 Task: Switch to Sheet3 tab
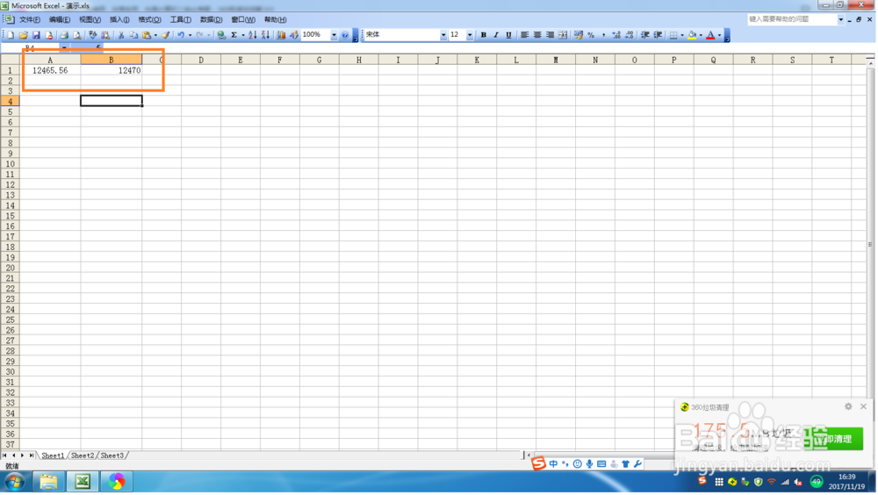(x=112, y=456)
